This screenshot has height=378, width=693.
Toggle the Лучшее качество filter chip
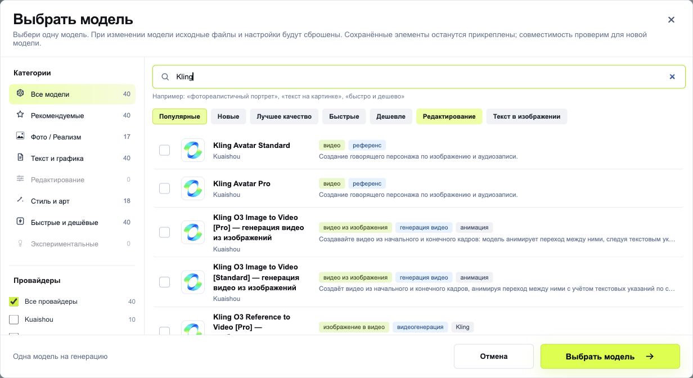click(284, 116)
